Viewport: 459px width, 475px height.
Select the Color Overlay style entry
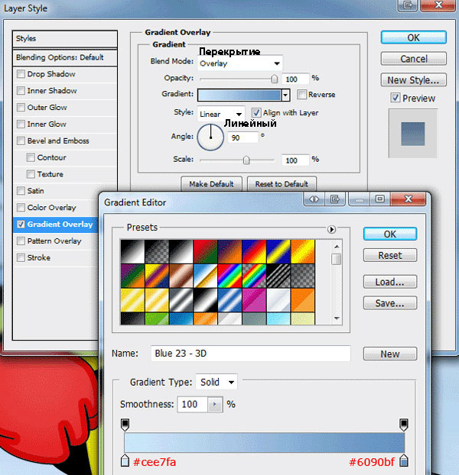(x=51, y=208)
